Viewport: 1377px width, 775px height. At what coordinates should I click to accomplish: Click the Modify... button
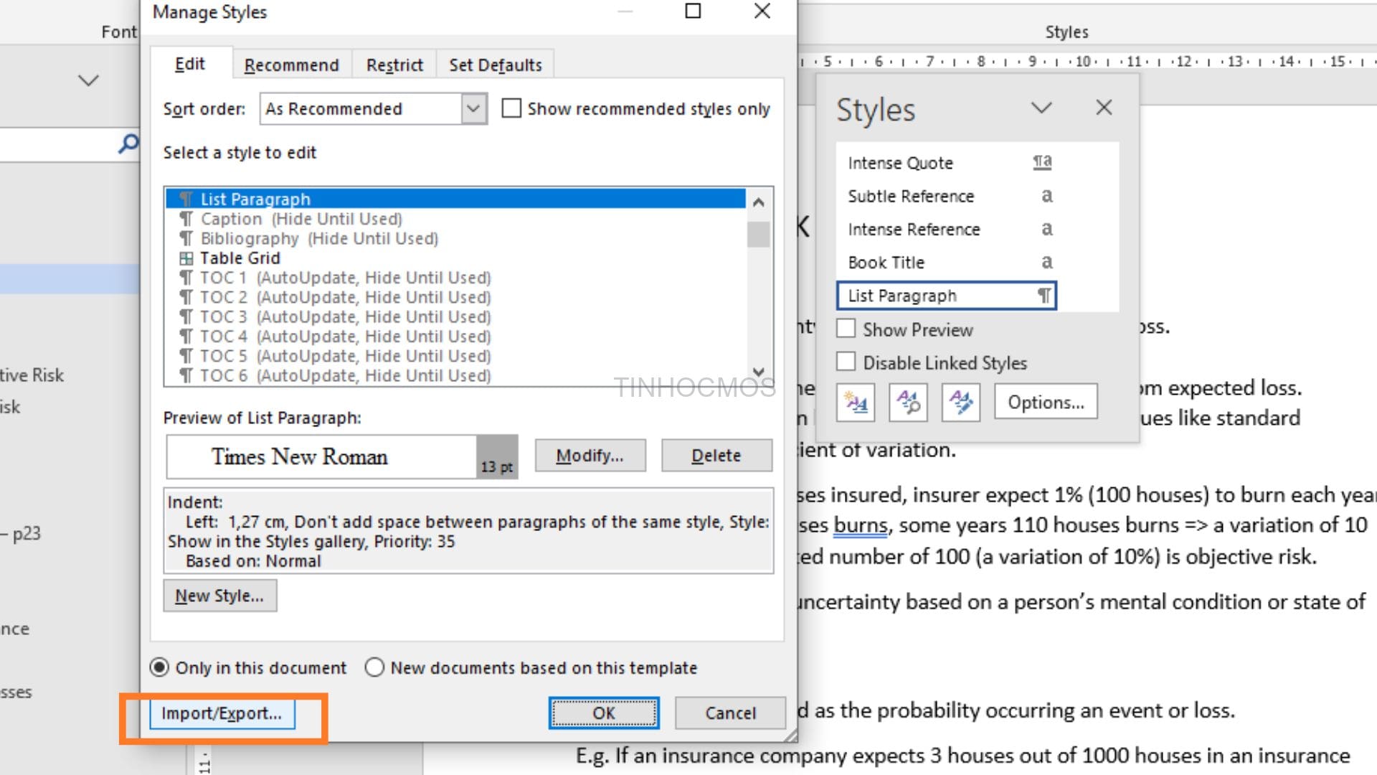tap(590, 456)
